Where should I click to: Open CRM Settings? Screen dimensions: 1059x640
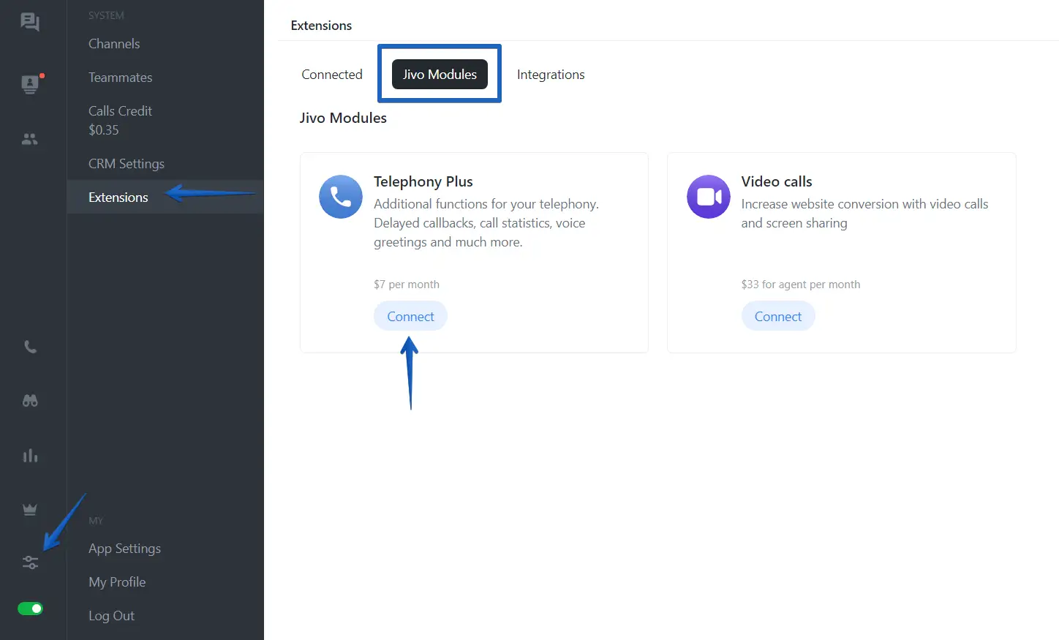[x=127, y=164]
